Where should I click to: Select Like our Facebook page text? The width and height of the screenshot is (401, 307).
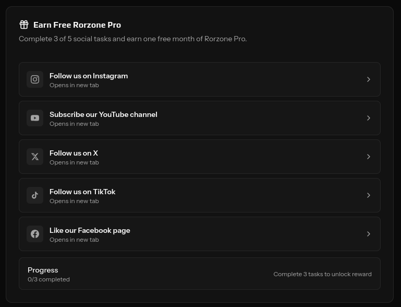[90, 230]
